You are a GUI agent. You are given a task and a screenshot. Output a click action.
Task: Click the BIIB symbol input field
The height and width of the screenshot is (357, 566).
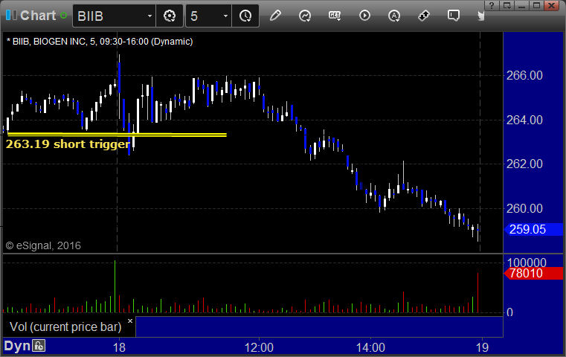109,16
